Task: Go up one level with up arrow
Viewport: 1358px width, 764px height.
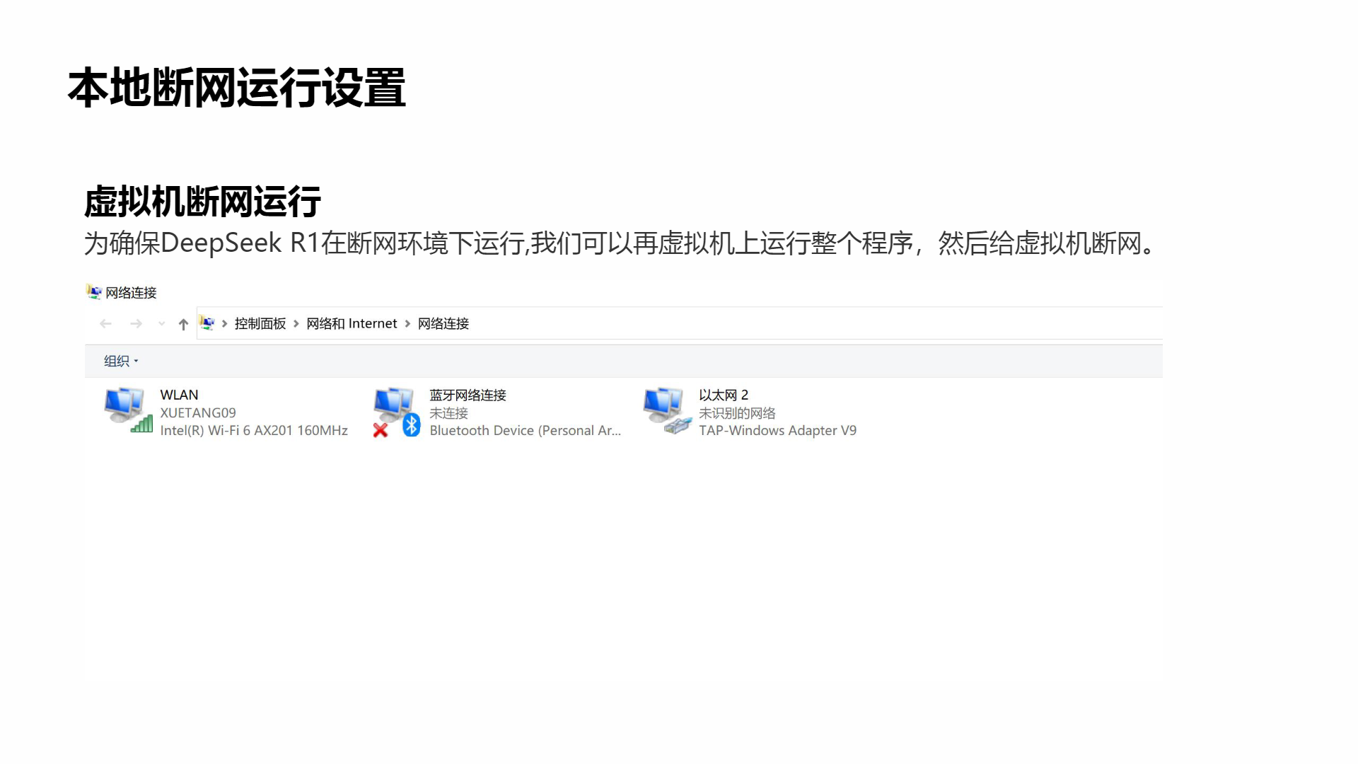Action: [x=183, y=324]
